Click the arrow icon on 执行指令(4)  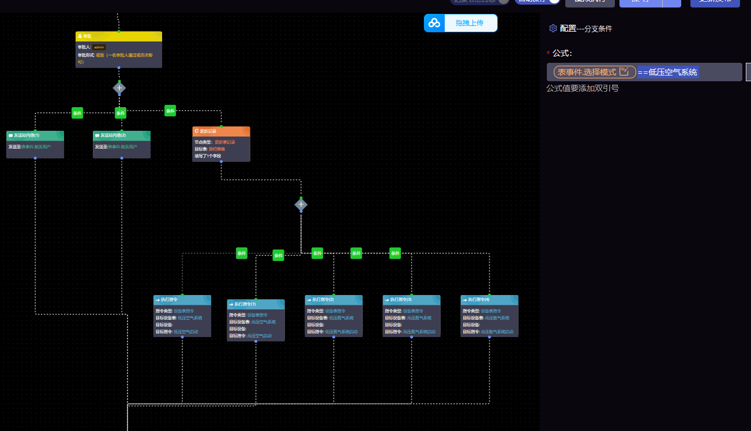[x=465, y=300]
